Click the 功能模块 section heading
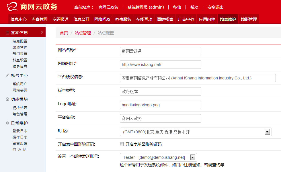 (19, 99)
